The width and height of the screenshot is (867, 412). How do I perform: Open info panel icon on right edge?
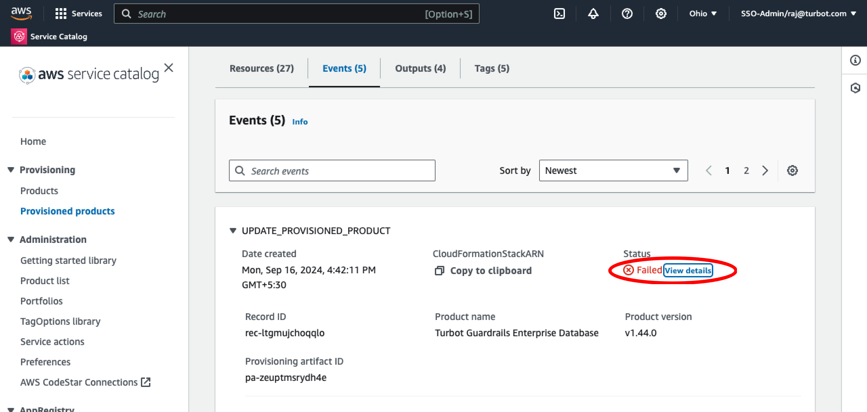[x=855, y=60]
